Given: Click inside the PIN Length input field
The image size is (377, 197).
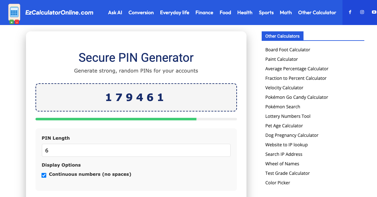Looking at the screenshot, I should (136, 150).
